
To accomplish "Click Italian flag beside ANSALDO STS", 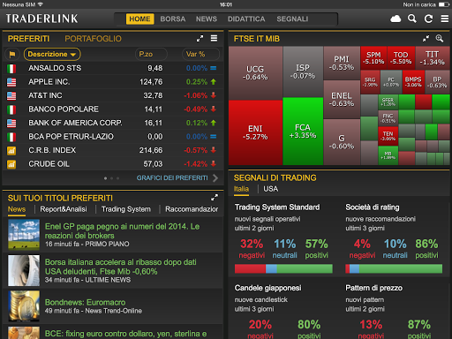I will point(11,69).
